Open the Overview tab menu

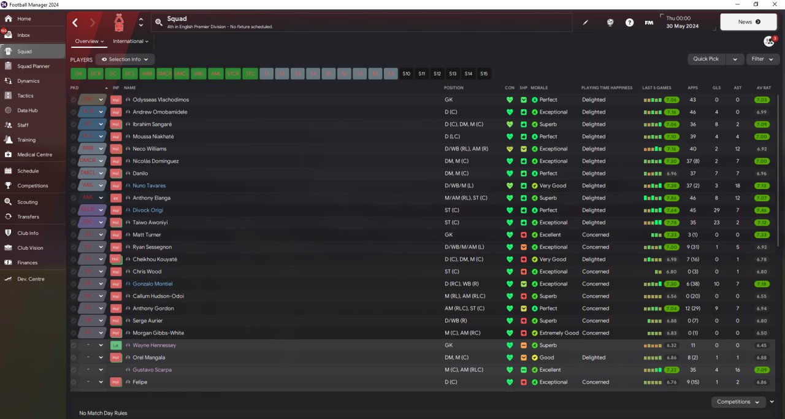[x=90, y=41]
